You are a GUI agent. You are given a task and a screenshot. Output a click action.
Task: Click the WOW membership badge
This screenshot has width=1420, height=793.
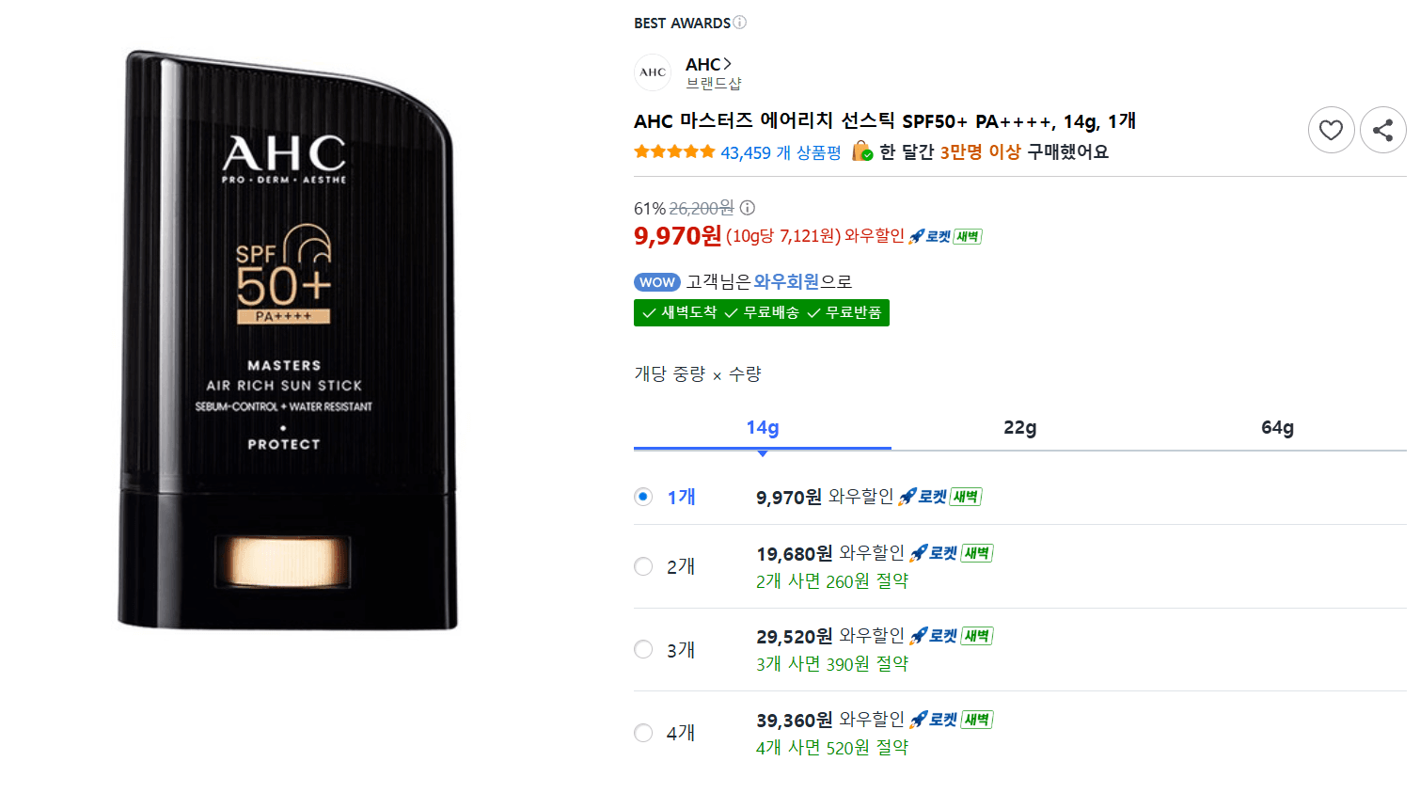click(x=657, y=282)
